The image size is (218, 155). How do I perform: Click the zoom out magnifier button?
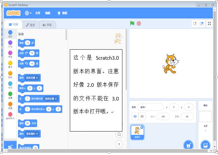pos(119,134)
